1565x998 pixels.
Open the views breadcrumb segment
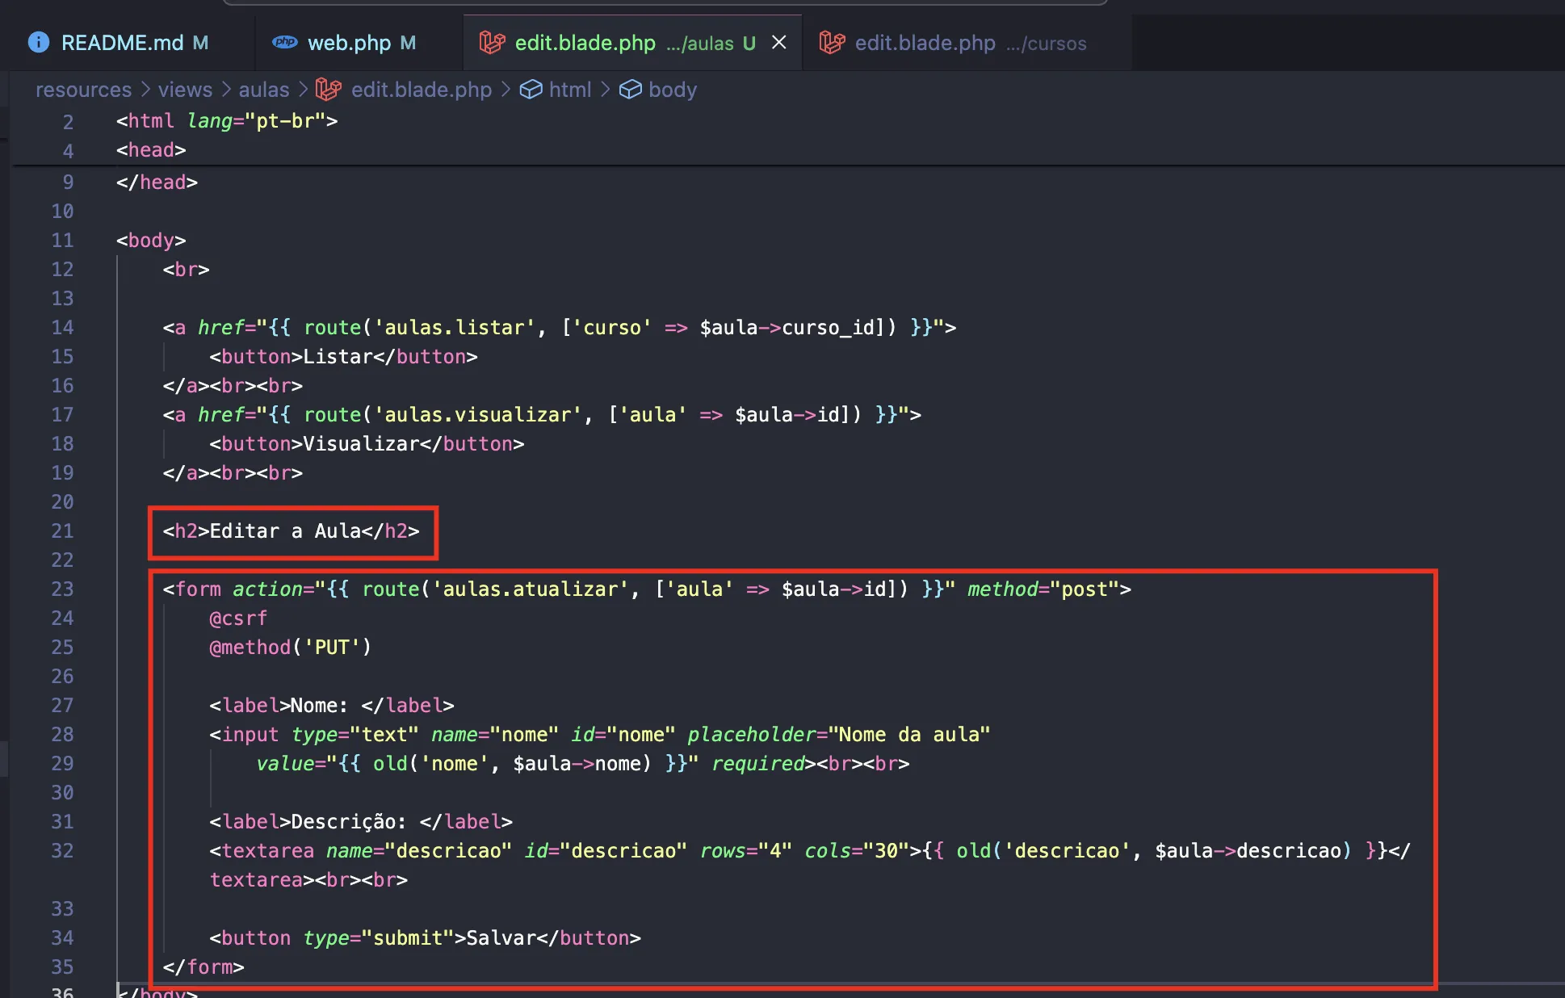[185, 90]
